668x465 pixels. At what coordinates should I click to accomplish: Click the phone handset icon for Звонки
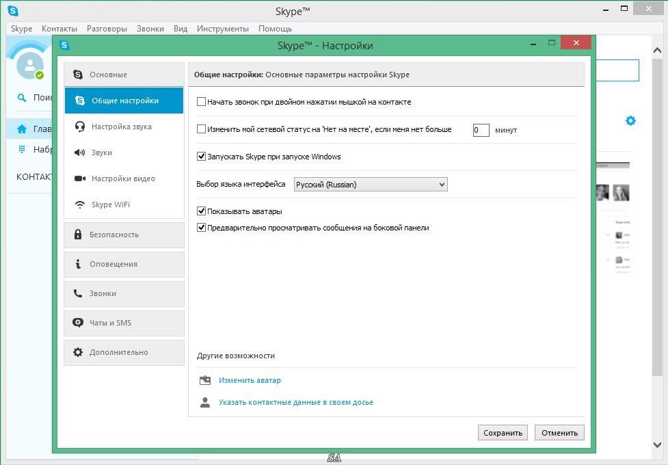(x=78, y=293)
